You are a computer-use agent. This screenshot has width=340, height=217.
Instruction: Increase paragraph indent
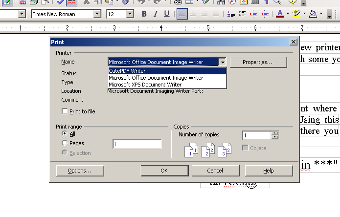[265, 14]
